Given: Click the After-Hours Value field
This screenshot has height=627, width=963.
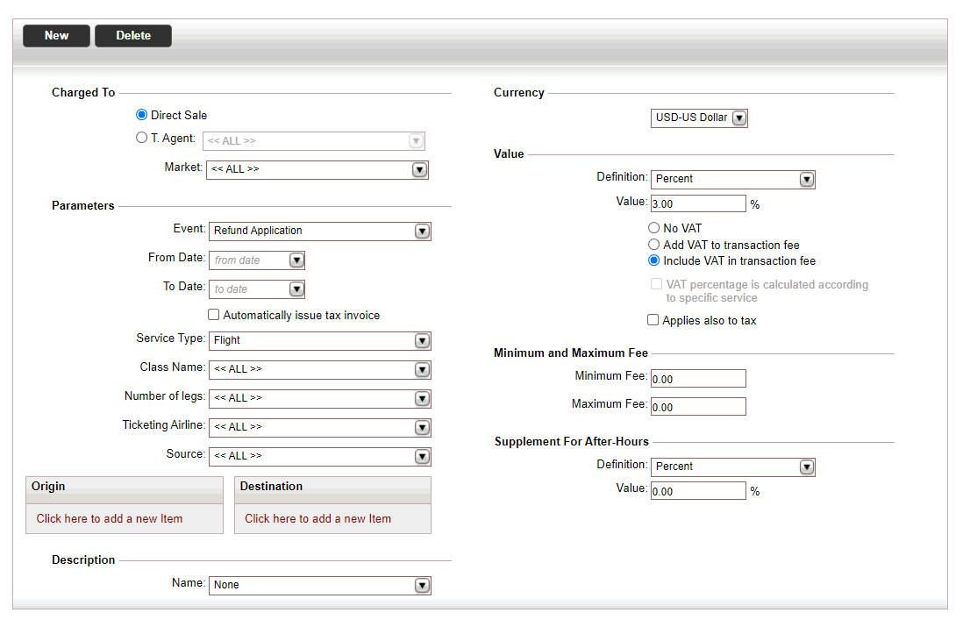Looking at the screenshot, I should [x=698, y=491].
